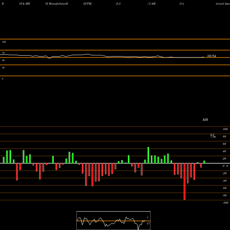Click the ') UAM' ticker header text
230x230 pixels.
tap(151, 4)
